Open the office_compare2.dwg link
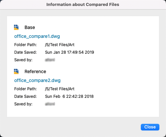Screen dimensions: 166x137 tap(37, 80)
